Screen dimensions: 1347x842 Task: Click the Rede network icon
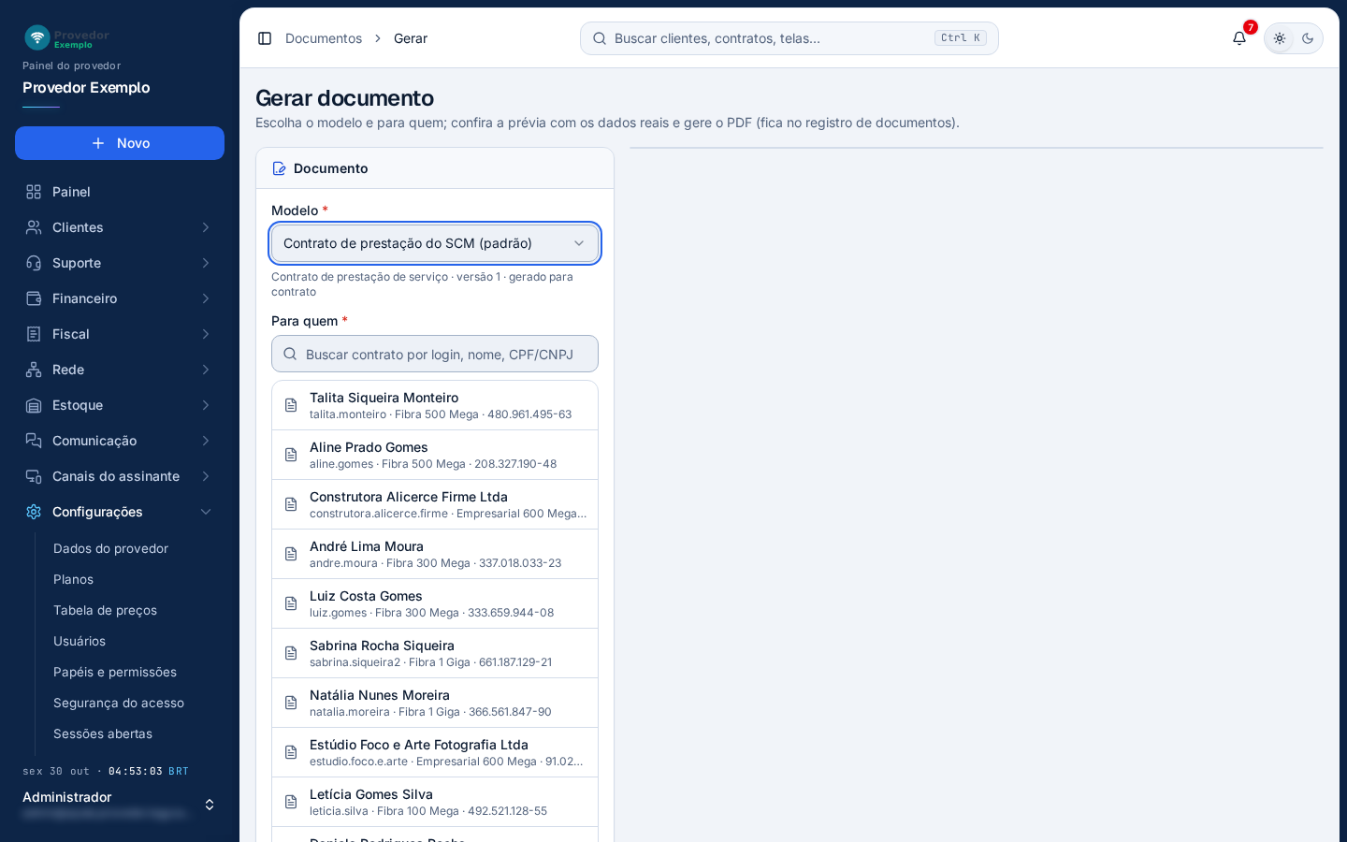[x=34, y=370]
